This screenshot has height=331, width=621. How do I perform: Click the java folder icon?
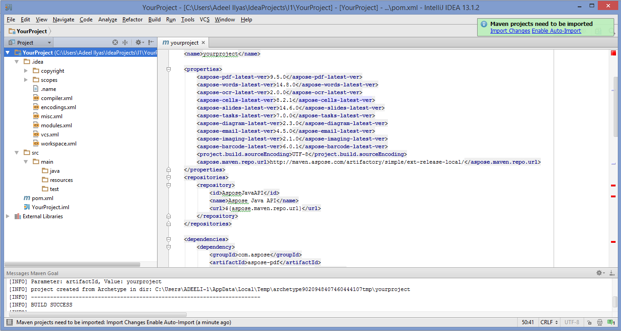pos(45,171)
